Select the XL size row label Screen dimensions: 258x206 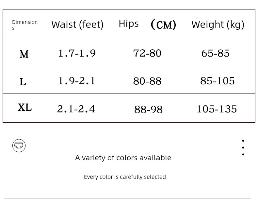pyautogui.click(x=25, y=108)
